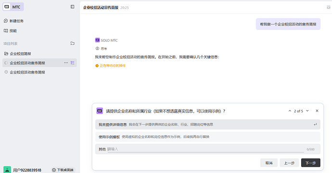Screen dimensions: 332x173
Task: Select option 我来提供详细信息
Action: 208,124
